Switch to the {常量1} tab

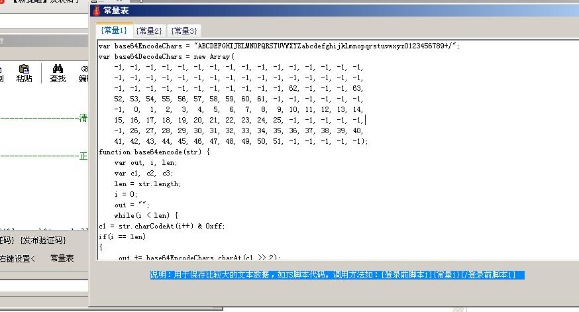[x=113, y=30]
